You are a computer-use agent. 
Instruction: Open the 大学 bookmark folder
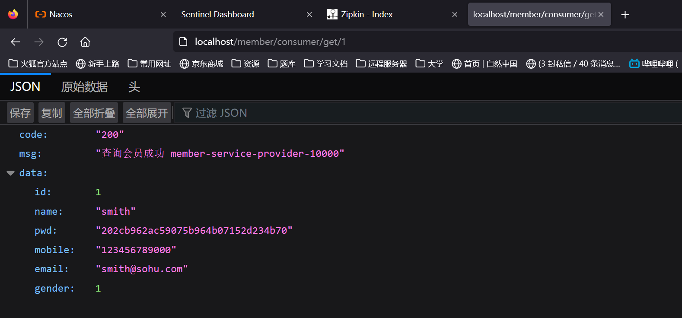(430, 64)
